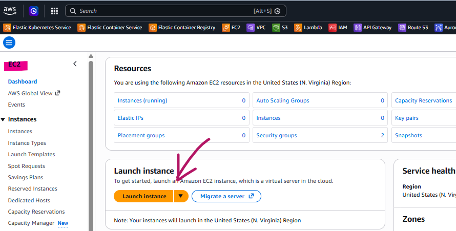456x231 pixels.
Task: Click Elastic Kubernetes Service shortcut icon
Action: point(7,28)
